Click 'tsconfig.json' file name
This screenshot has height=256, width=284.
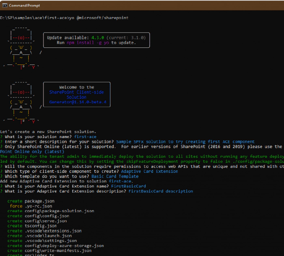41,226
